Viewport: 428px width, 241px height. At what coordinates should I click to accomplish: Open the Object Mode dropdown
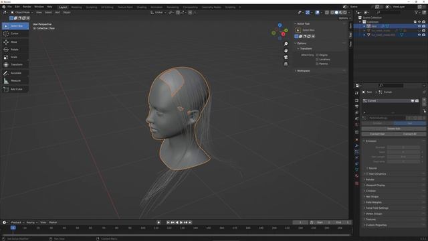point(22,13)
